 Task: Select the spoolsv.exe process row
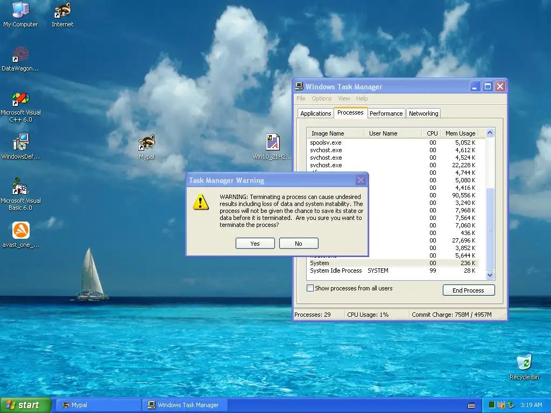pos(393,143)
